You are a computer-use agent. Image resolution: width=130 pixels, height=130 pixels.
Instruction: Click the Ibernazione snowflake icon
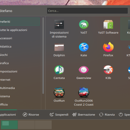(74, 114)
